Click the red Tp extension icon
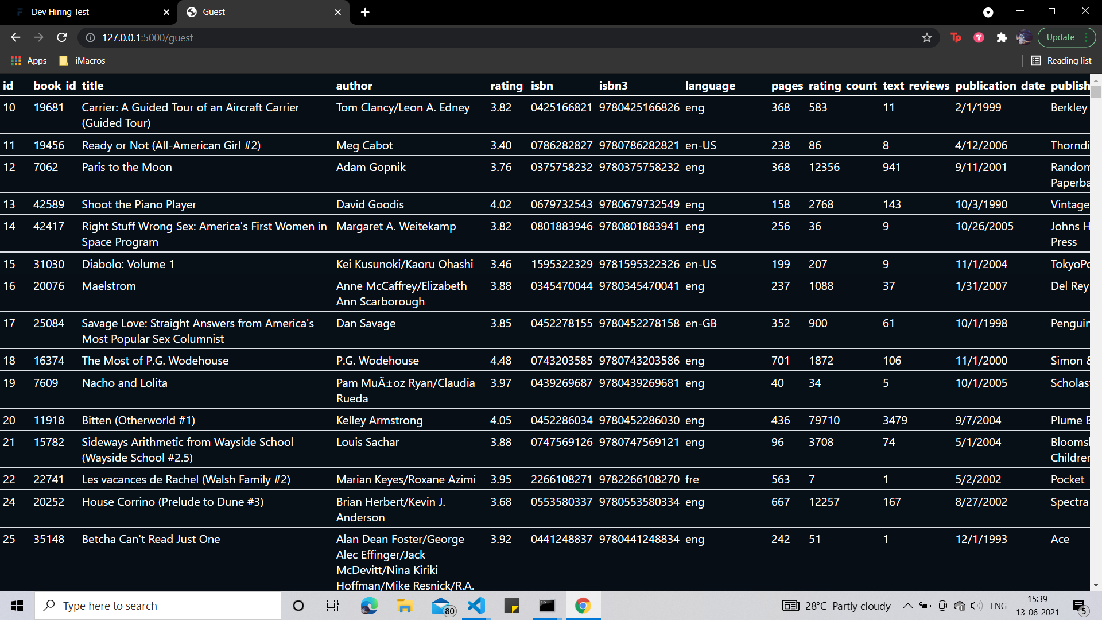1102x620 pixels. [956, 37]
